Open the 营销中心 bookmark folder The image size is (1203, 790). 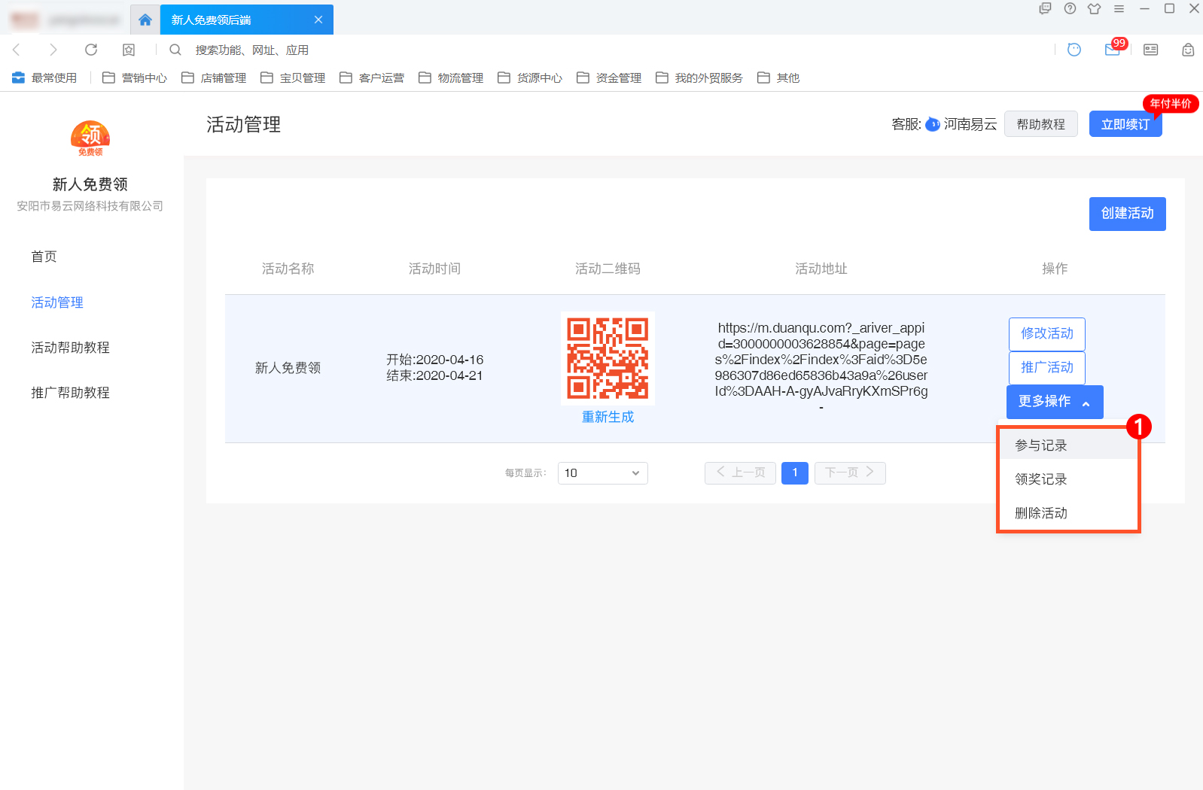pos(136,78)
